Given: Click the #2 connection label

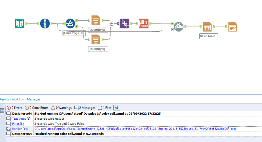Looking at the screenshot, I should (x=111, y=24).
